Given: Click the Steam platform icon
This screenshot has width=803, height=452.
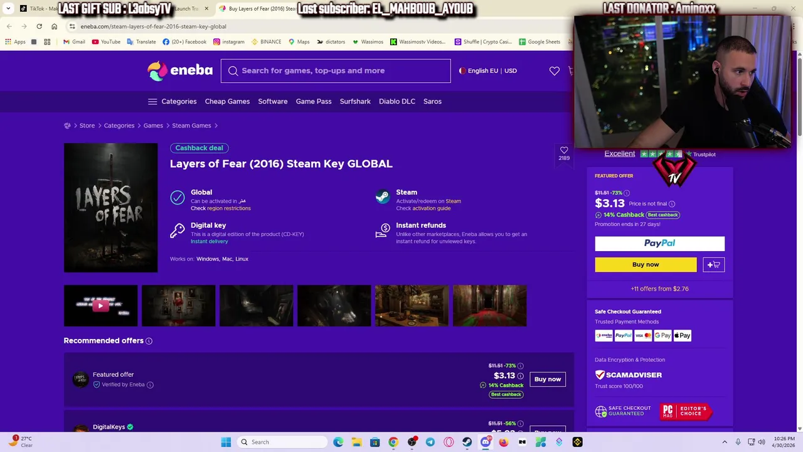Looking at the screenshot, I should 382,197.
